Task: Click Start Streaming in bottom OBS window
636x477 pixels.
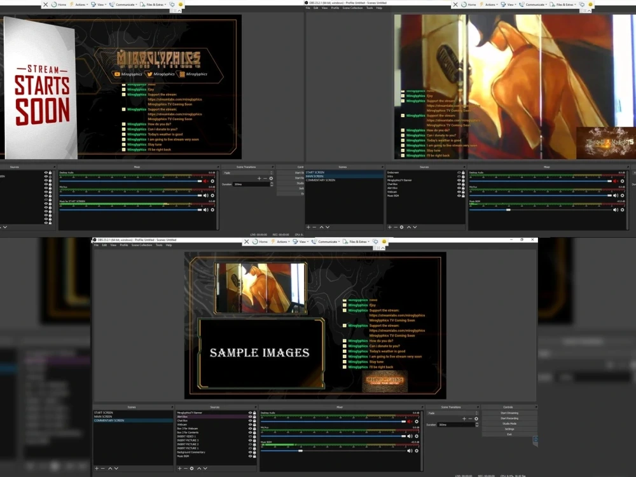Action: pyautogui.click(x=509, y=413)
